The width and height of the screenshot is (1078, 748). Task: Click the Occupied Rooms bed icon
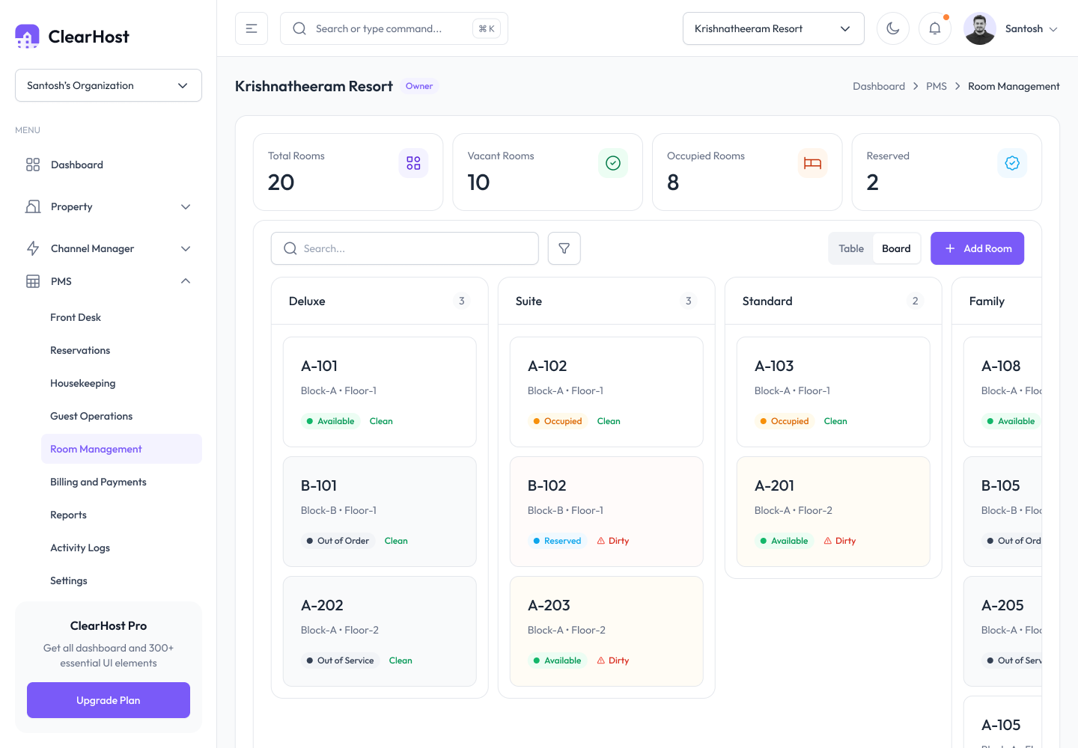[x=812, y=163]
